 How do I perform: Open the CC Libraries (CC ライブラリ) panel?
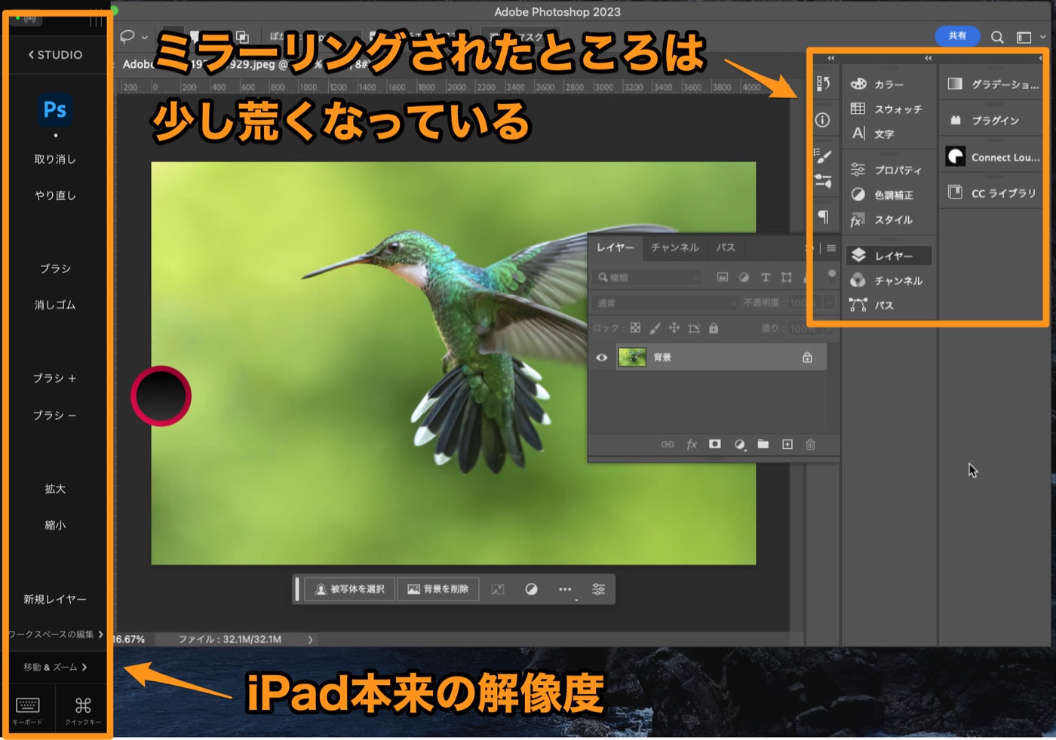992,192
